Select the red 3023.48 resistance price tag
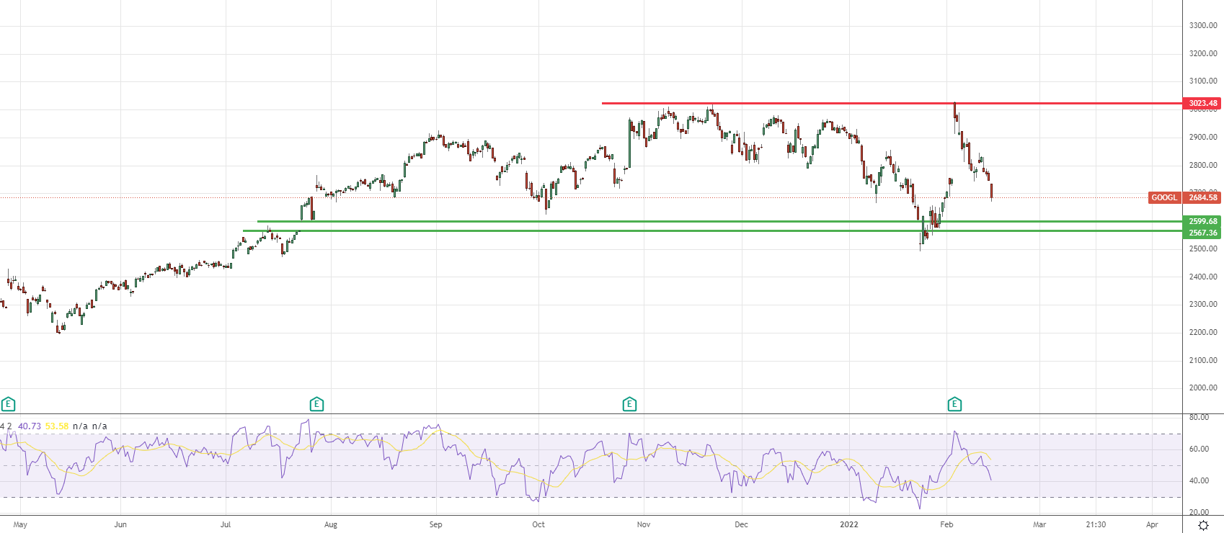This screenshot has height=533, width=1224. pos(1202,103)
